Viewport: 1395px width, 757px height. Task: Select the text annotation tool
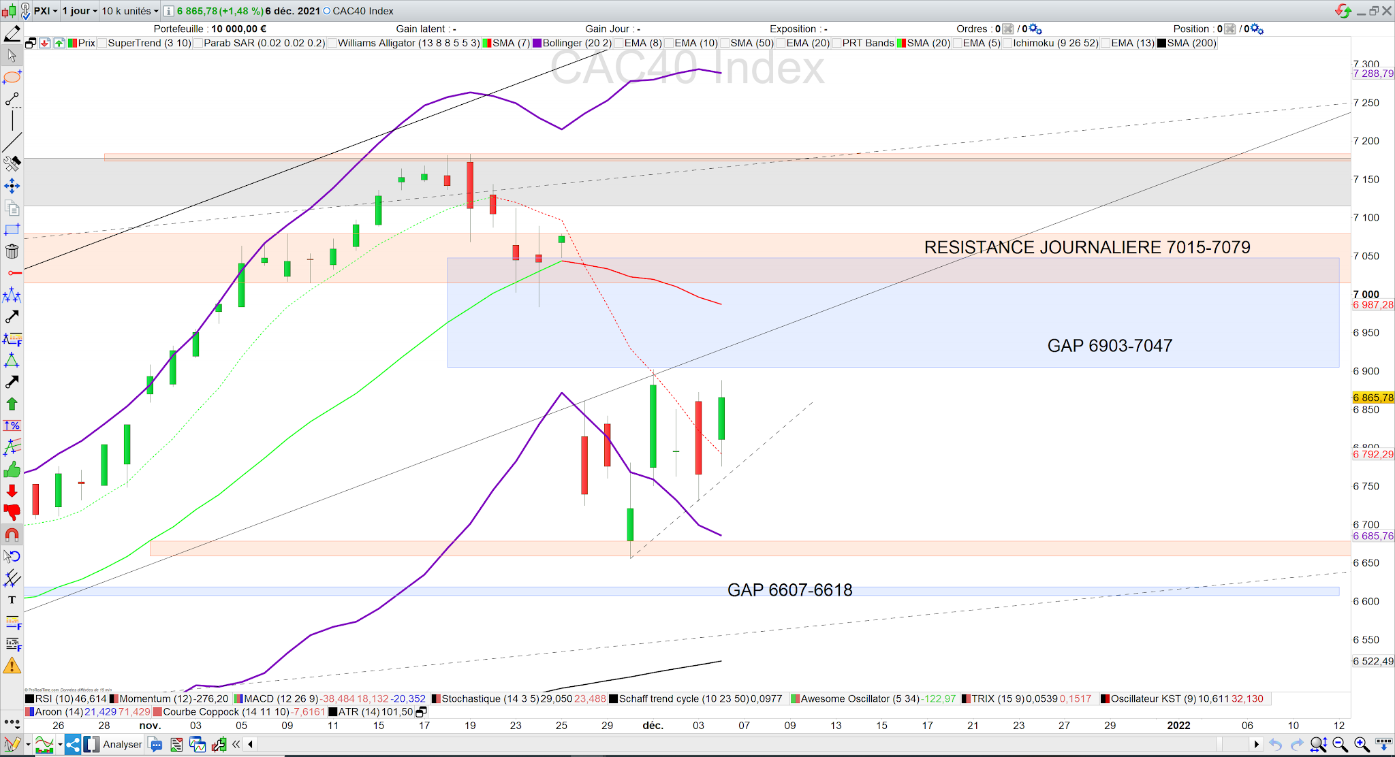tap(12, 600)
